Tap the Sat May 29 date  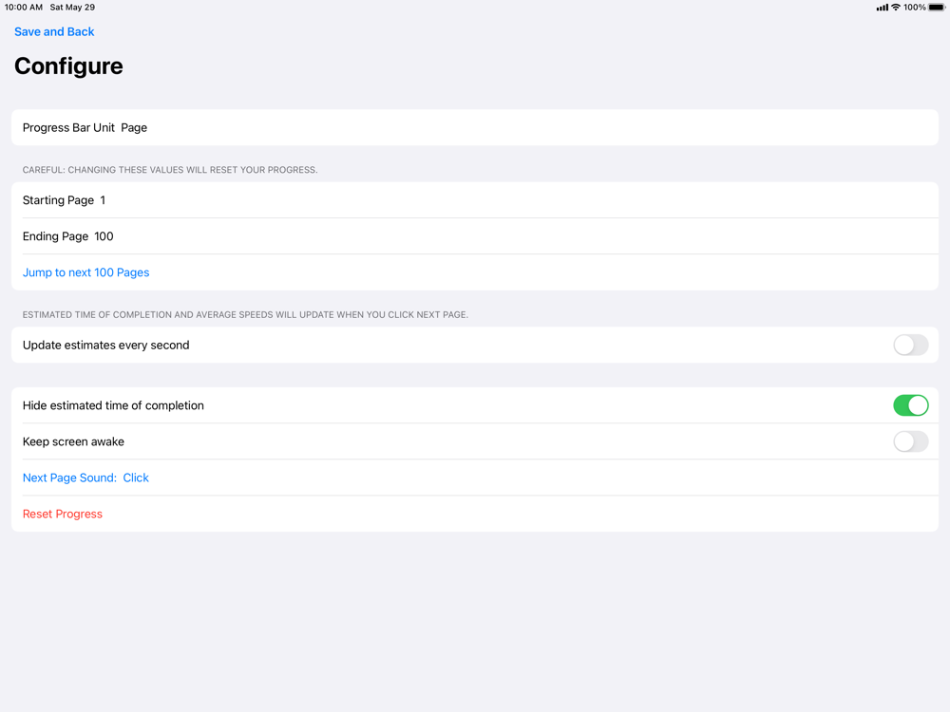pyautogui.click(x=72, y=8)
